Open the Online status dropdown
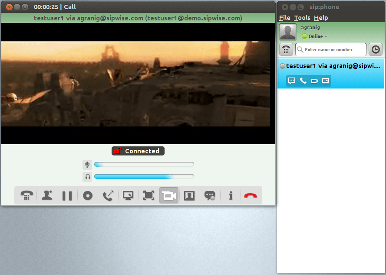The image size is (386, 275). [315, 36]
